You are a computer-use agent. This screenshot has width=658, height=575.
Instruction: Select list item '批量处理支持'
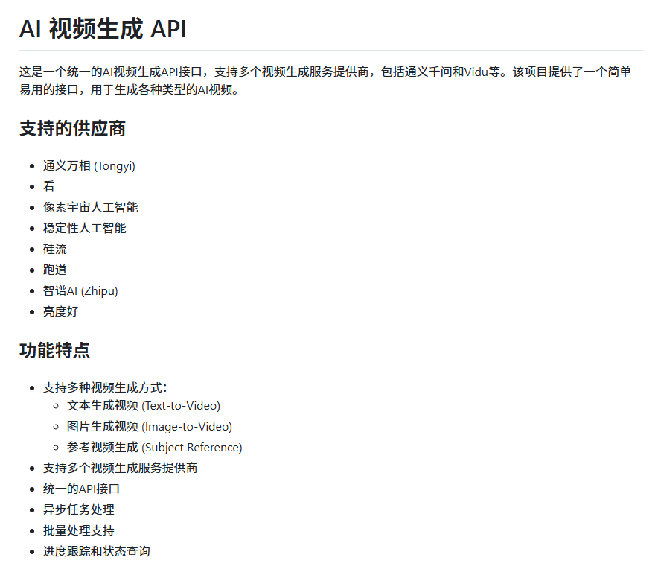[x=78, y=531]
